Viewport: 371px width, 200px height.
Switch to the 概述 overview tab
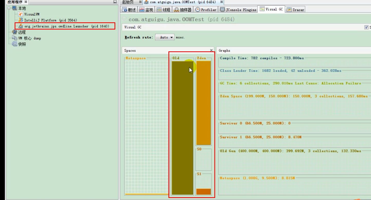coord(129,10)
